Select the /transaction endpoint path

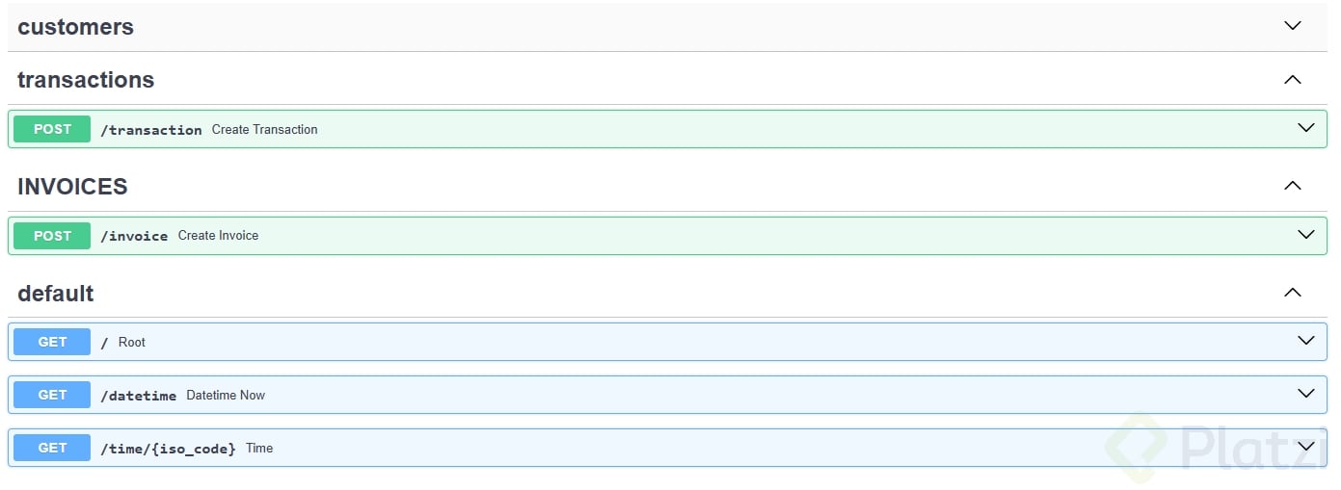(x=151, y=130)
